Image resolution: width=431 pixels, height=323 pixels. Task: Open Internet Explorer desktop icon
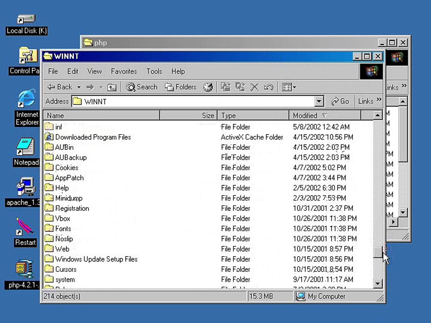pyautogui.click(x=26, y=107)
